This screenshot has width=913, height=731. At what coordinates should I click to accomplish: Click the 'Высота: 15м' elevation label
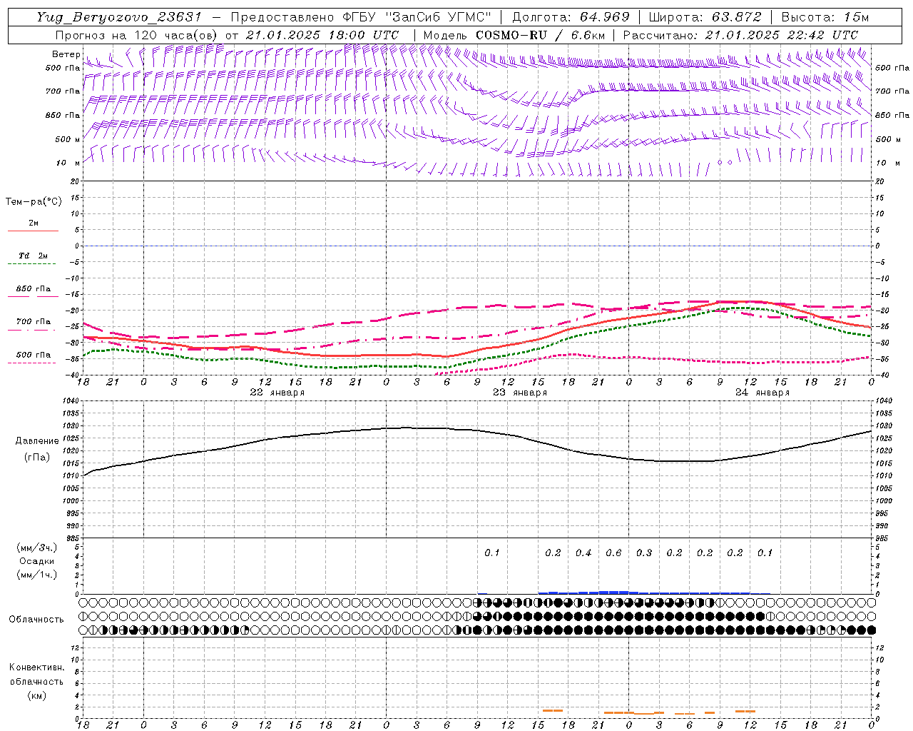(825, 17)
